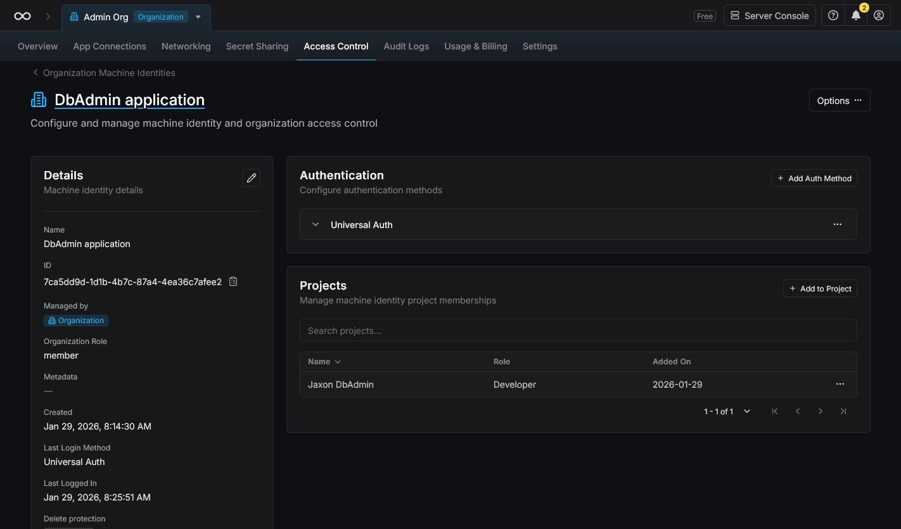
Task: Click the Search projects input field
Action: coord(578,331)
